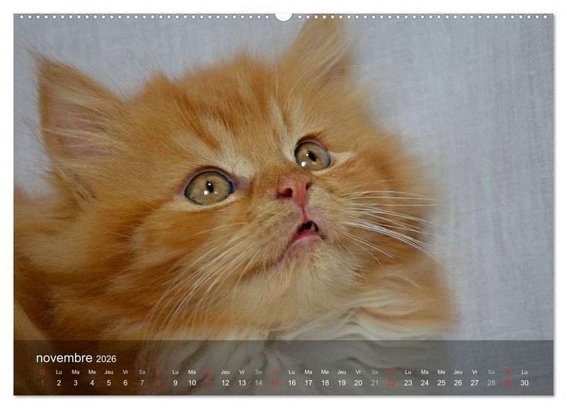Choose date 10 on the calendar

pos(192,383)
